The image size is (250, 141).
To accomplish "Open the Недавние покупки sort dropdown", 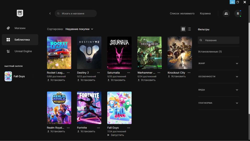I will (x=79, y=29).
